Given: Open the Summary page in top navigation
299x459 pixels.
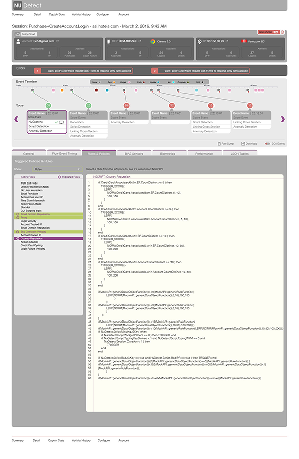Looking at the screenshot, I should [18, 14].
